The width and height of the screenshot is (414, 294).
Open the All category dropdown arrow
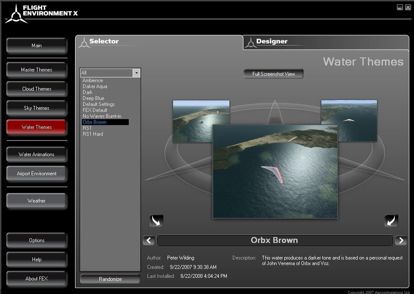coord(136,73)
